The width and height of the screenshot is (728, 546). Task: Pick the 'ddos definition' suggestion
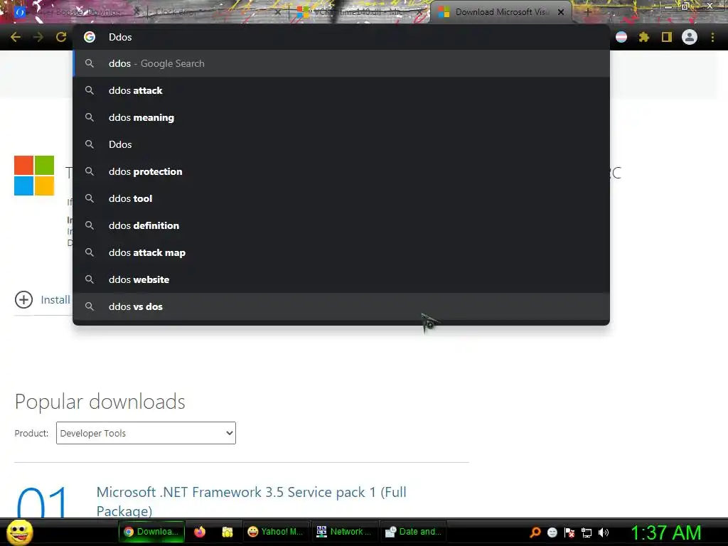click(341, 225)
